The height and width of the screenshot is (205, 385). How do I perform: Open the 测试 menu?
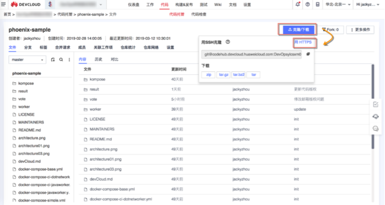[203, 4]
